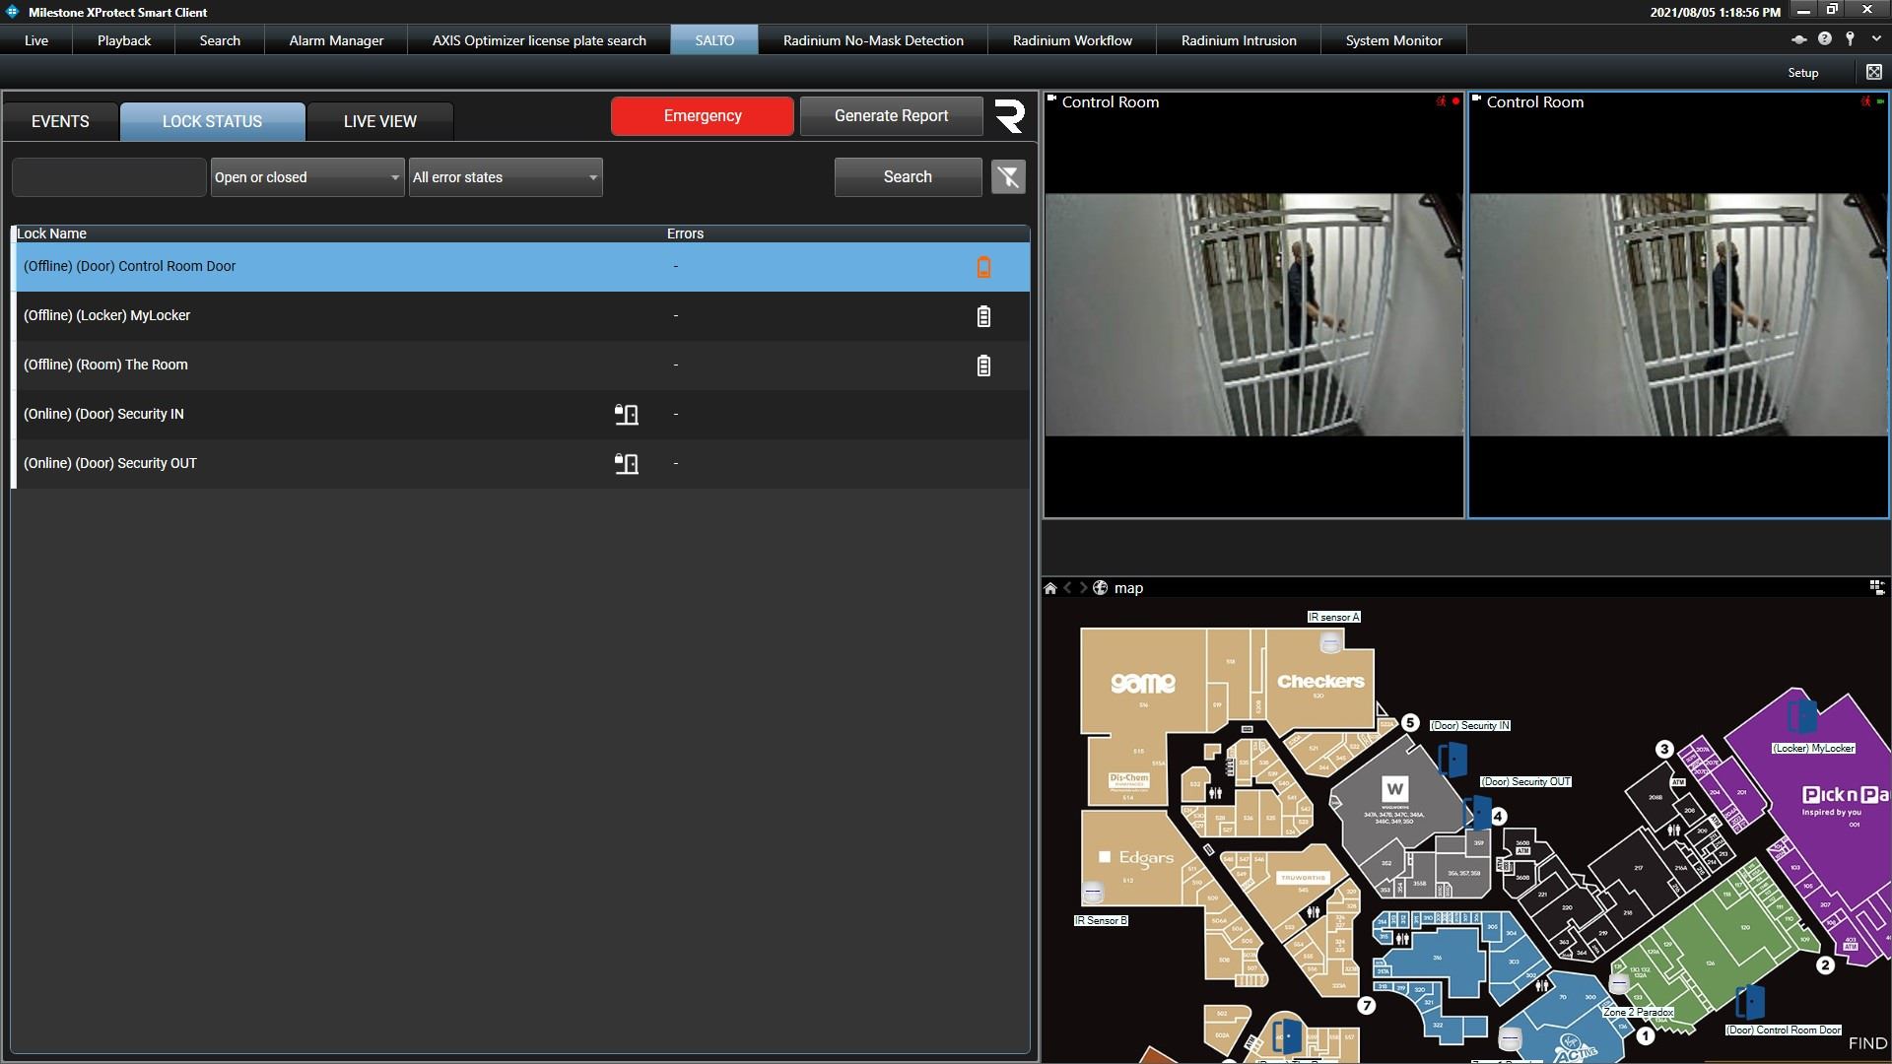Viewport: 1892px width, 1064px height.
Task: Select the offline Control Room Door entry
Action: (x=519, y=266)
